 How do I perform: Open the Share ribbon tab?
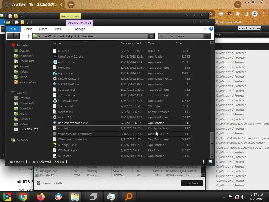[x=43, y=29]
